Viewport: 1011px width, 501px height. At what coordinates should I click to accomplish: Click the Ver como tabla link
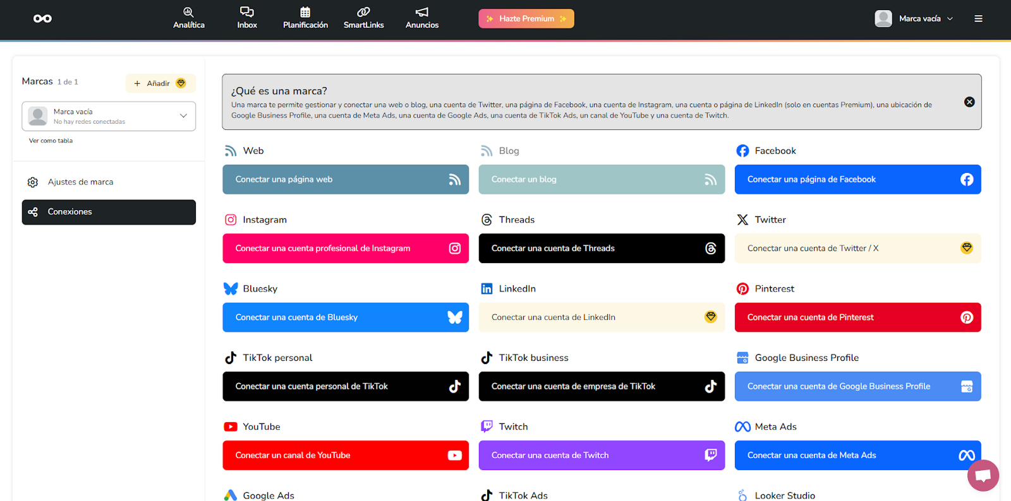[51, 141]
